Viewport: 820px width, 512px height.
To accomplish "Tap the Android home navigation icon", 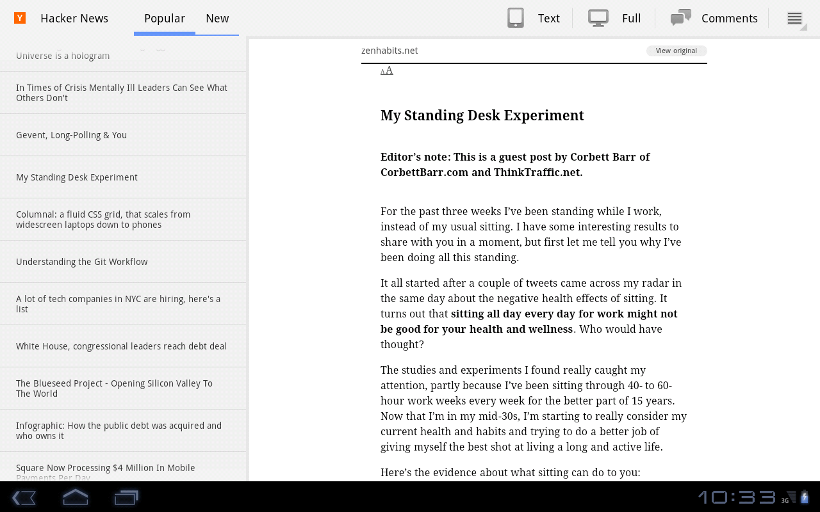I will [76, 497].
